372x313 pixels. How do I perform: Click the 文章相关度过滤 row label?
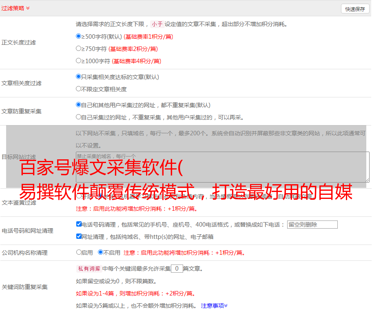(x=21, y=83)
